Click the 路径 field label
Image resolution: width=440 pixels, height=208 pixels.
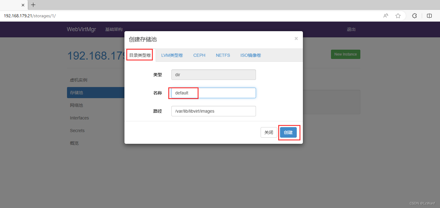[157, 111]
